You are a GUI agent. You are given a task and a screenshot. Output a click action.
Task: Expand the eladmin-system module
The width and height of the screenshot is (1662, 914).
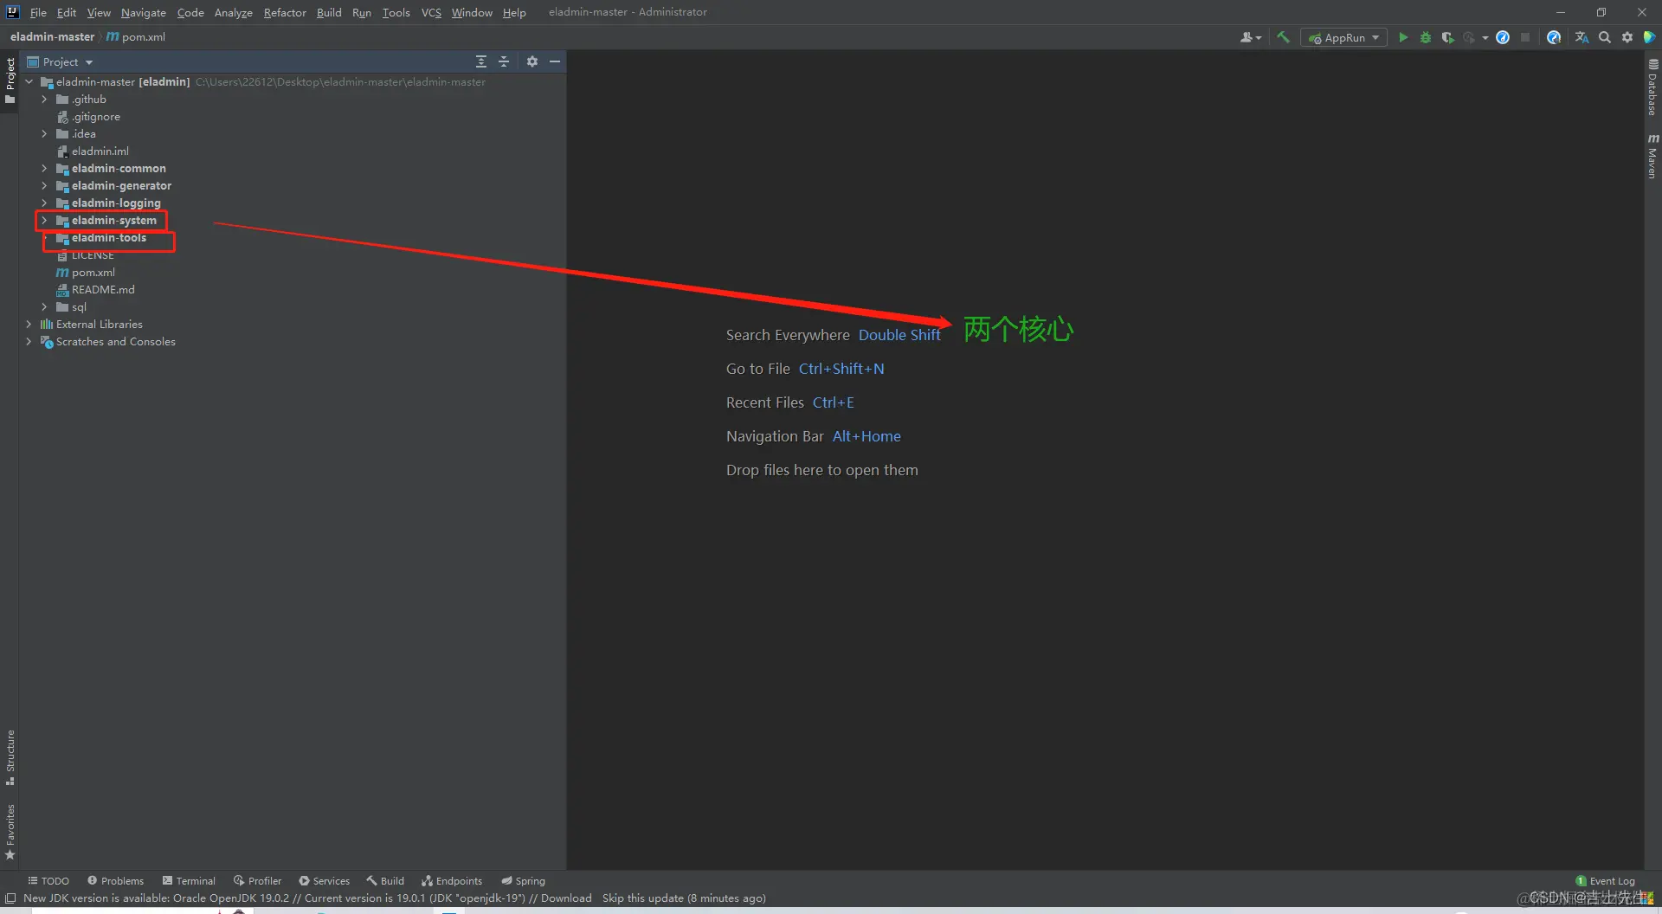[44, 220]
